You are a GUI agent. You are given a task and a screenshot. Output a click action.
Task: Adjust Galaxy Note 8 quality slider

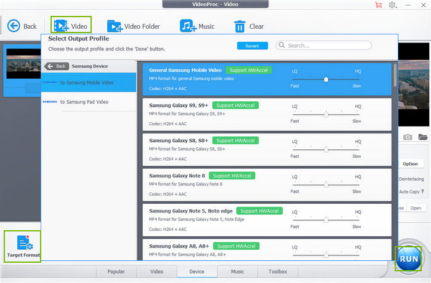click(326, 185)
